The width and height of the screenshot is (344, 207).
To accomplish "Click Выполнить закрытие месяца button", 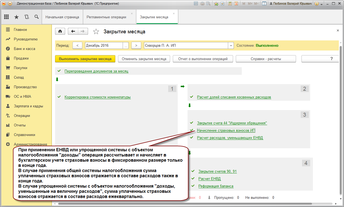I will coord(85,59).
